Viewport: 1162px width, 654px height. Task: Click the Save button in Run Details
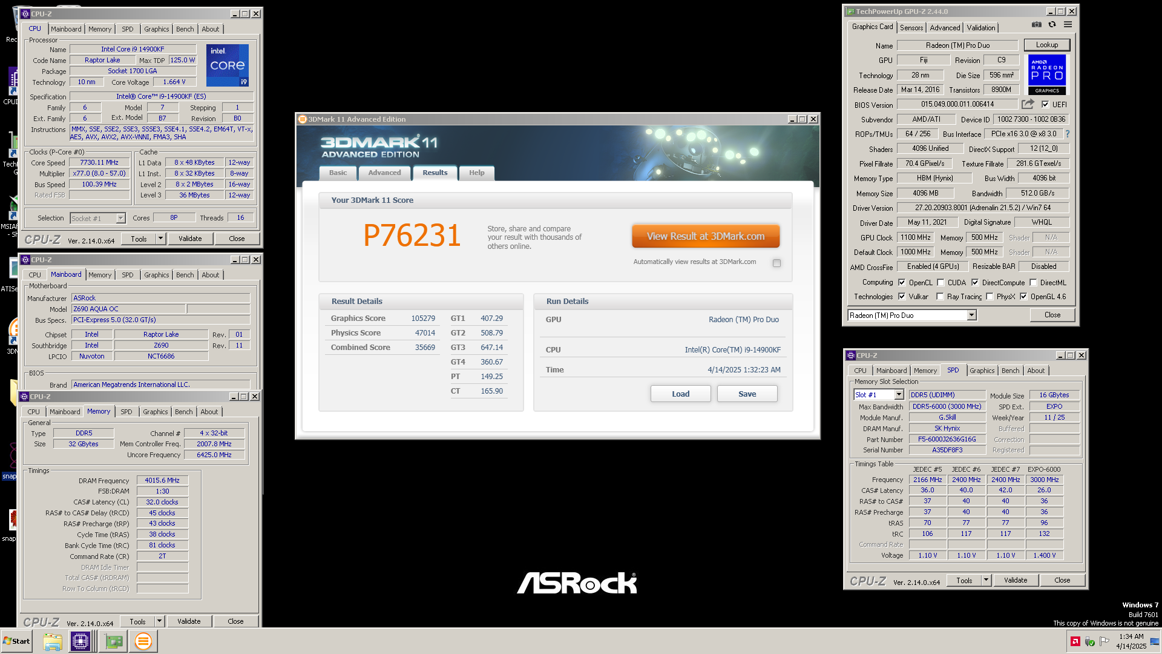747,394
